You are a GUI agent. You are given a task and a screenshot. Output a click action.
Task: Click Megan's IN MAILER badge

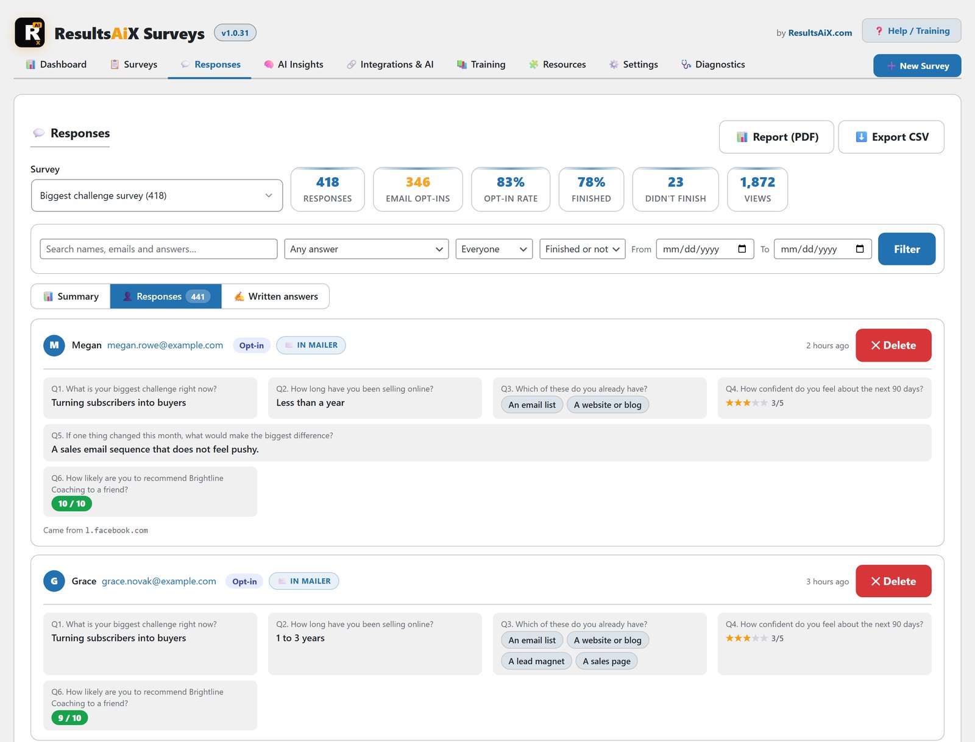[311, 345]
